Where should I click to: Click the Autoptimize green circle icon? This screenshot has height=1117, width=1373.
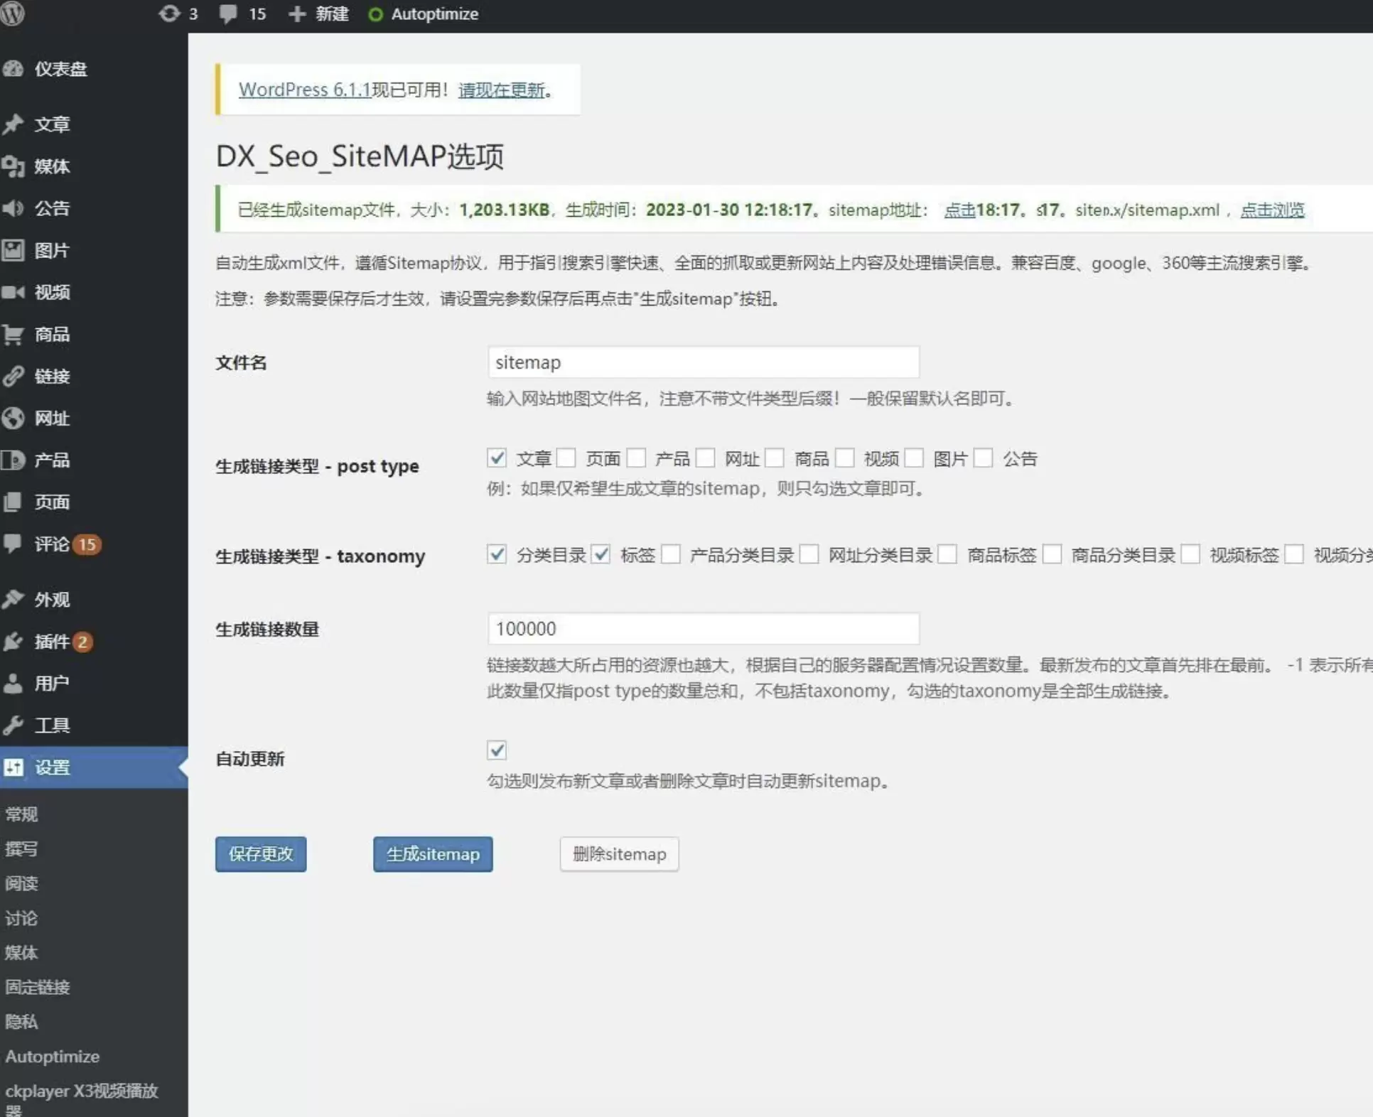coord(375,14)
